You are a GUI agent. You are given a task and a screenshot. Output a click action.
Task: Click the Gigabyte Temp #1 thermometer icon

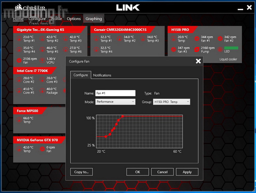click(x=19, y=39)
